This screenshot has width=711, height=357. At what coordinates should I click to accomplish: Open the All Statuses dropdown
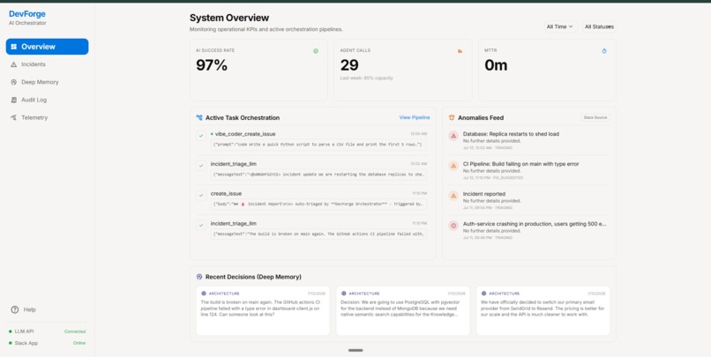(x=599, y=26)
